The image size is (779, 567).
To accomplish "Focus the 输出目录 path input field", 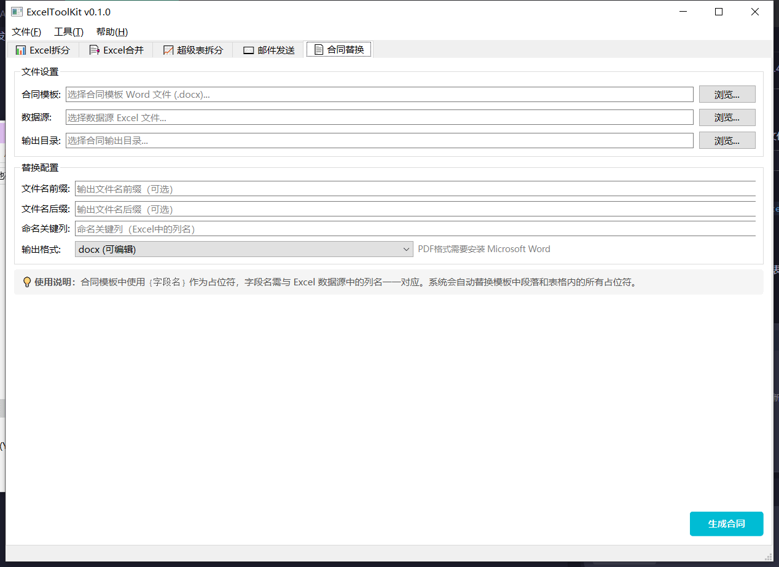I will pyautogui.click(x=380, y=141).
